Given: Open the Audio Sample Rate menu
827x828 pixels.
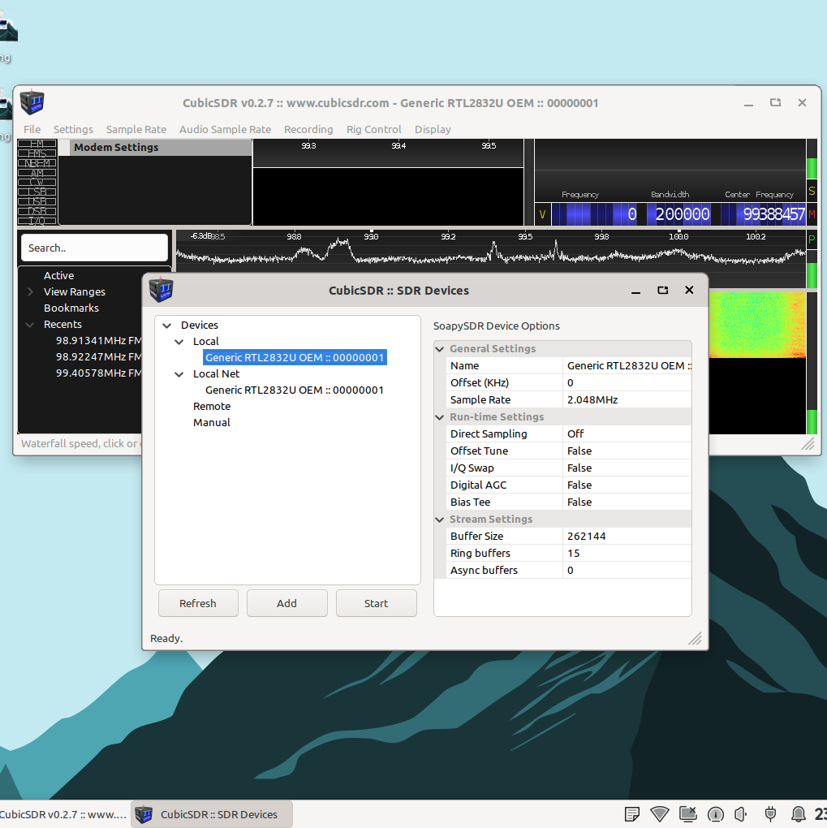Looking at the screenshot, I should pos(225,129).
